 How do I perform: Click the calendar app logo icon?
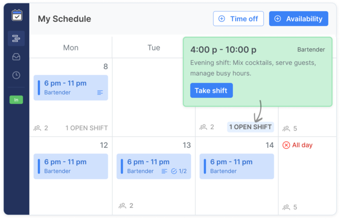coord(17,15)
